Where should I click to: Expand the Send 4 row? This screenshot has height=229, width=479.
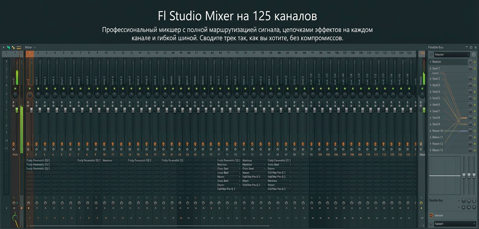pyautogui.click(x=430, y=92)
